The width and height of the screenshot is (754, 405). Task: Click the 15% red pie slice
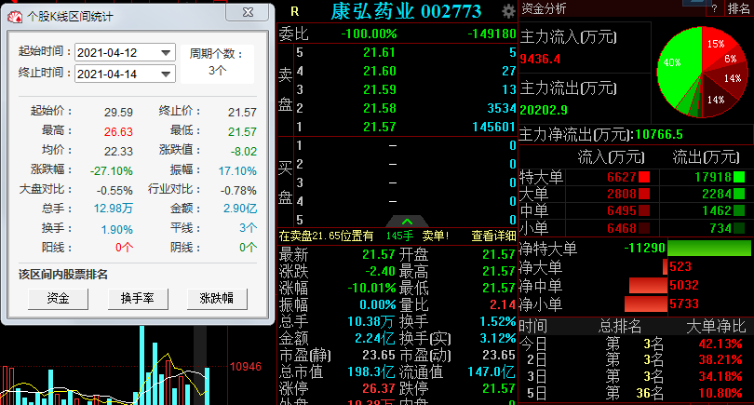coord(717,44)
